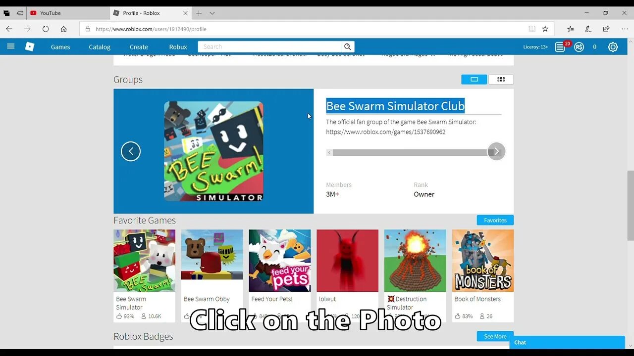Click the search magnifier button
This screenshot has height=356, width=634.
[x=348, y=46]
